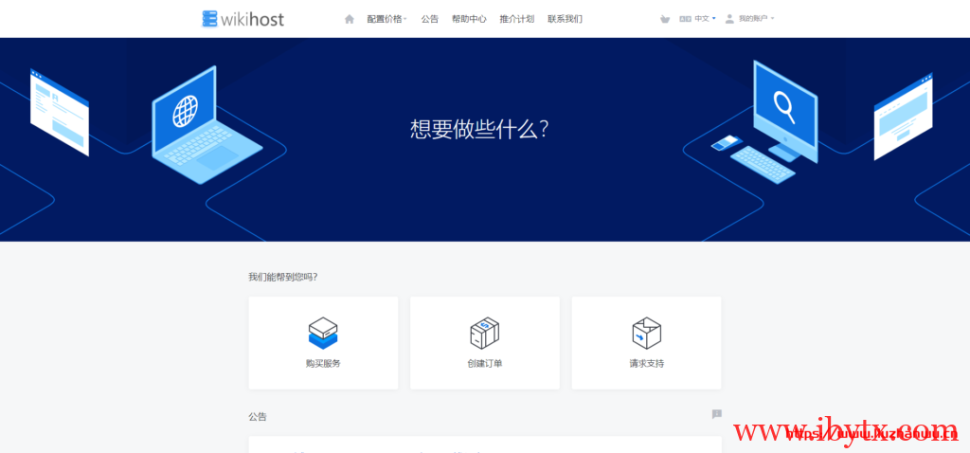Click the language flag icon

(x=685, y=19)
